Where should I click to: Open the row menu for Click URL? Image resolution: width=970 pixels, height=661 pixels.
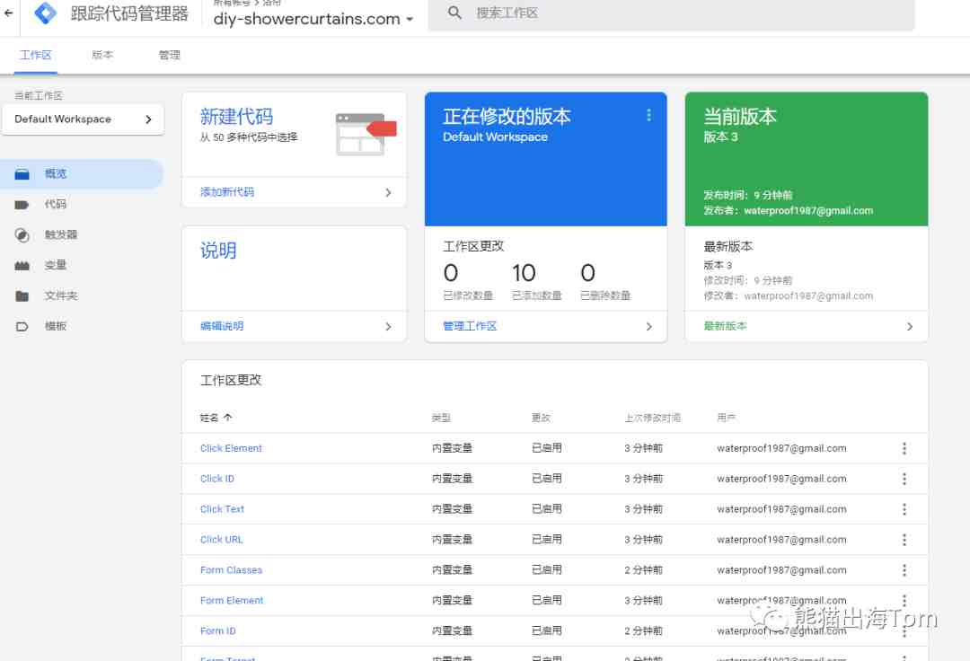click(904, 540)
